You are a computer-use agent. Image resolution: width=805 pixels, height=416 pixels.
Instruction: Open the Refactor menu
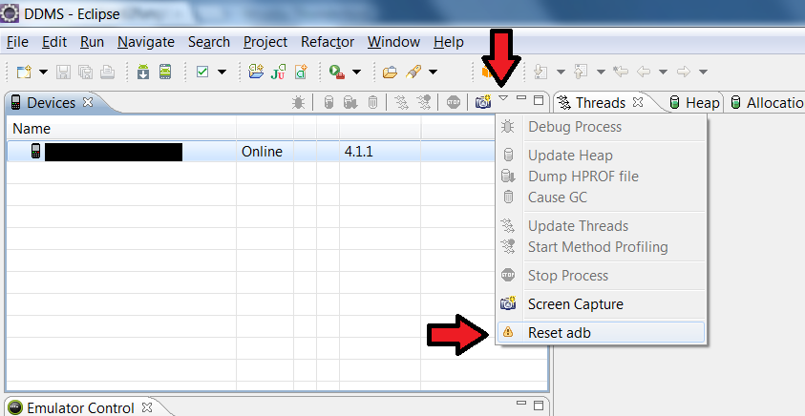(327, 42)
